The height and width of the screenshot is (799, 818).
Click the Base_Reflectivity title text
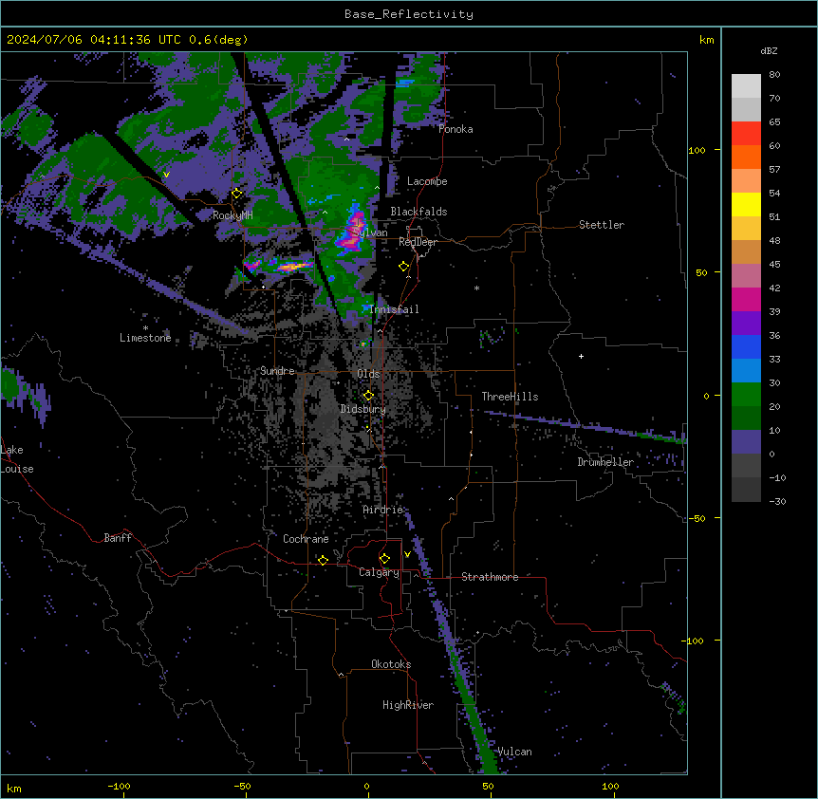pyautogui.click(x=409, y=14)
